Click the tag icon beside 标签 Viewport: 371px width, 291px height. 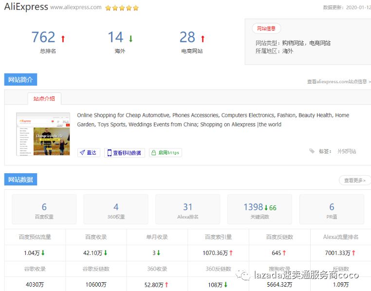(x=312, y=151)
